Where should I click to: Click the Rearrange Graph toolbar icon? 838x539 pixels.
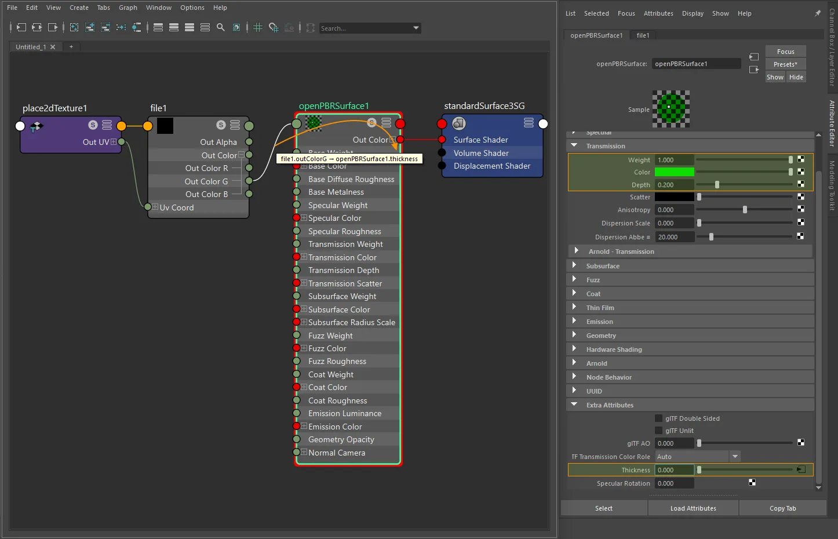[x=121, y=27]
